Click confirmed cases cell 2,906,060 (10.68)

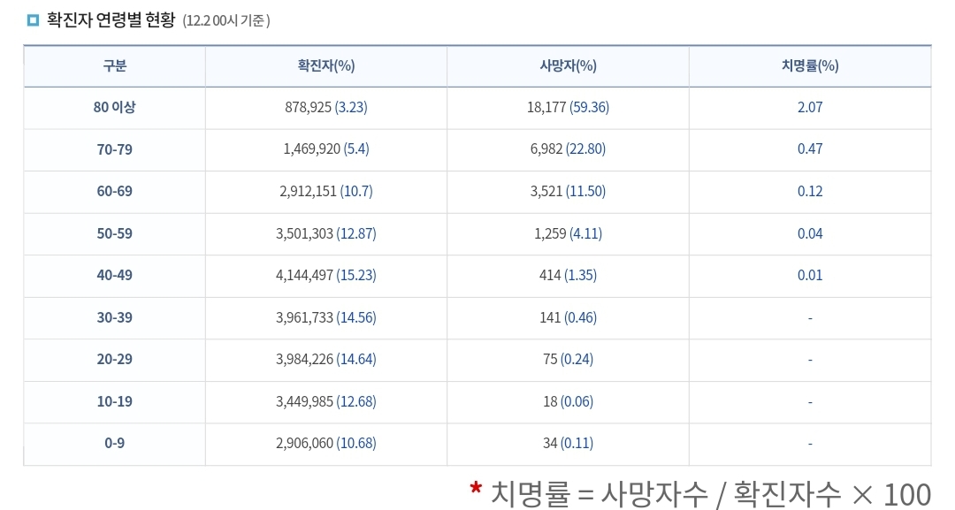tap(325, 443)
